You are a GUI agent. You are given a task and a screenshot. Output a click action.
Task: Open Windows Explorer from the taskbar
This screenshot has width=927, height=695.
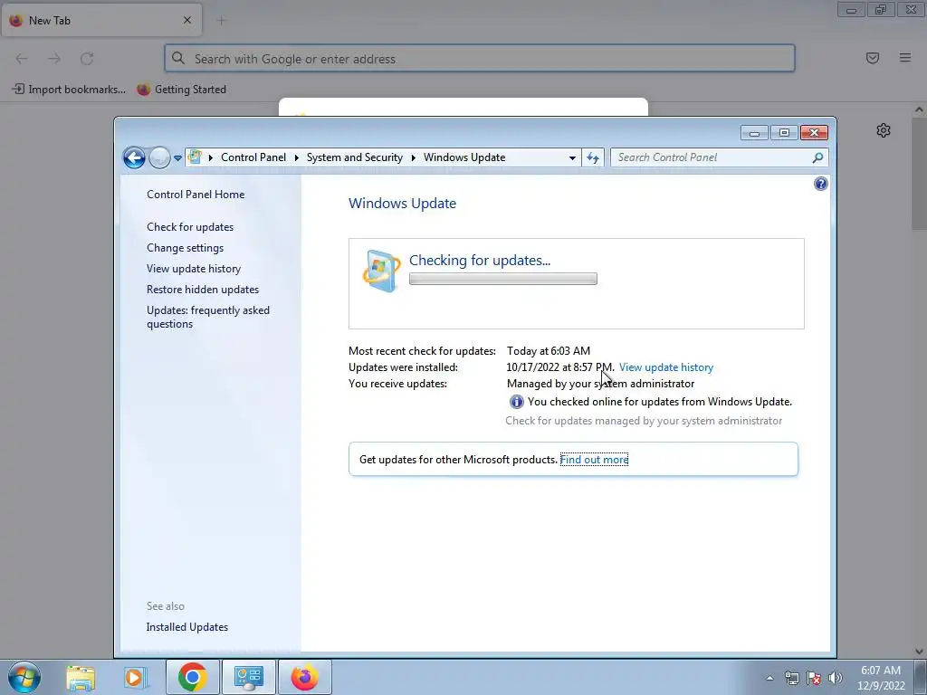81,677
